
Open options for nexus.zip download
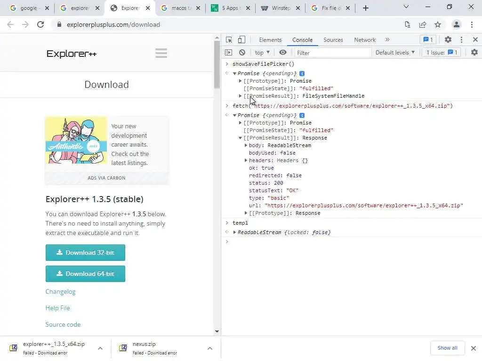(210, 348)
